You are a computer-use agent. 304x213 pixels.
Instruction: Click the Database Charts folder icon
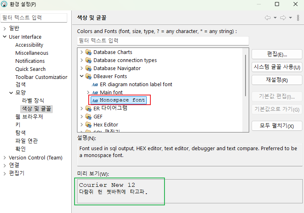point(88,52)
